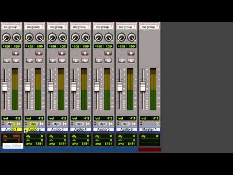This screenshot has width=233, height=175.
Task: Click the right pan knob on Audio 6
Action: point(132,37)
